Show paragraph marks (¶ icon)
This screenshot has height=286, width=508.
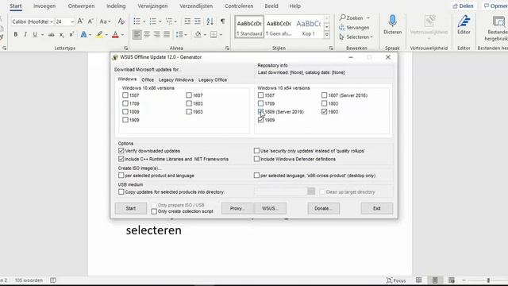(x=222, y=21)
